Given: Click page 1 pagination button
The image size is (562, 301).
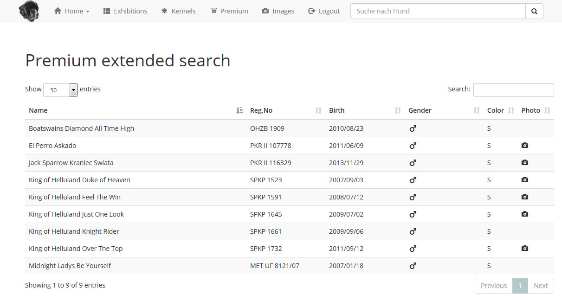Looking at the screenshot, I should (520, 286).
